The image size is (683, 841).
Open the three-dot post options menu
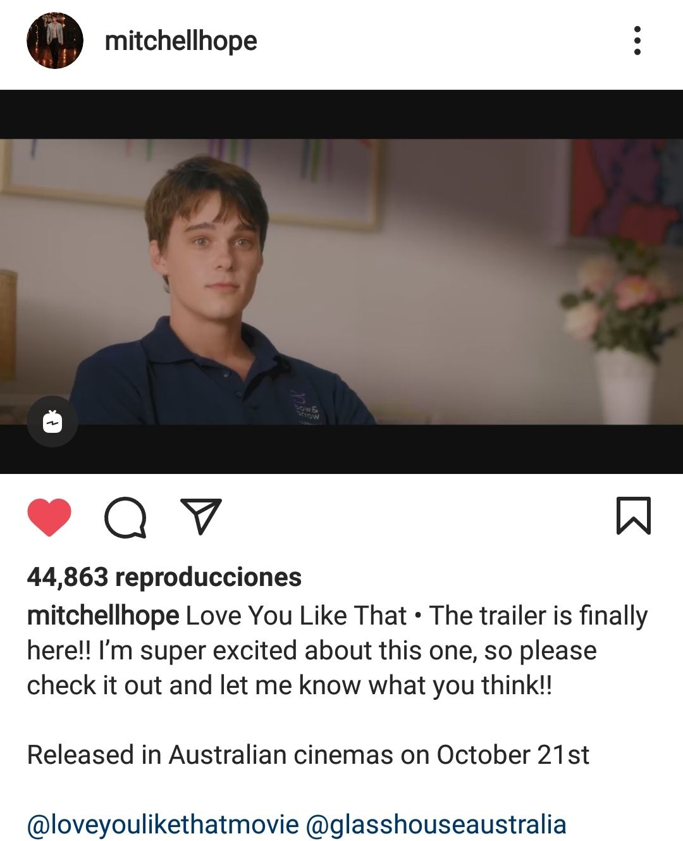pyautogui.click(x=637, y=41)
